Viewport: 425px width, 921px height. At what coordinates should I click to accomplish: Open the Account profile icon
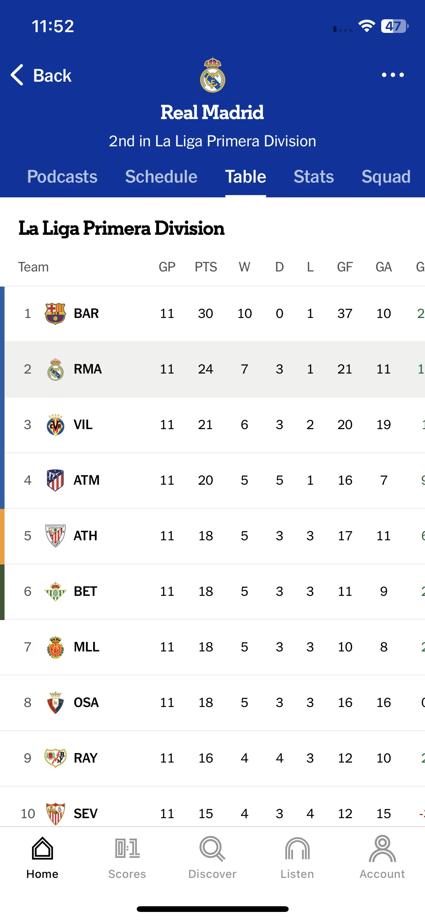[382, 848]
